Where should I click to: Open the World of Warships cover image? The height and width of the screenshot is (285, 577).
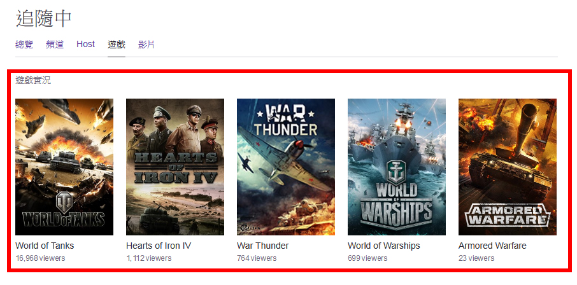[x=397, y=167]
